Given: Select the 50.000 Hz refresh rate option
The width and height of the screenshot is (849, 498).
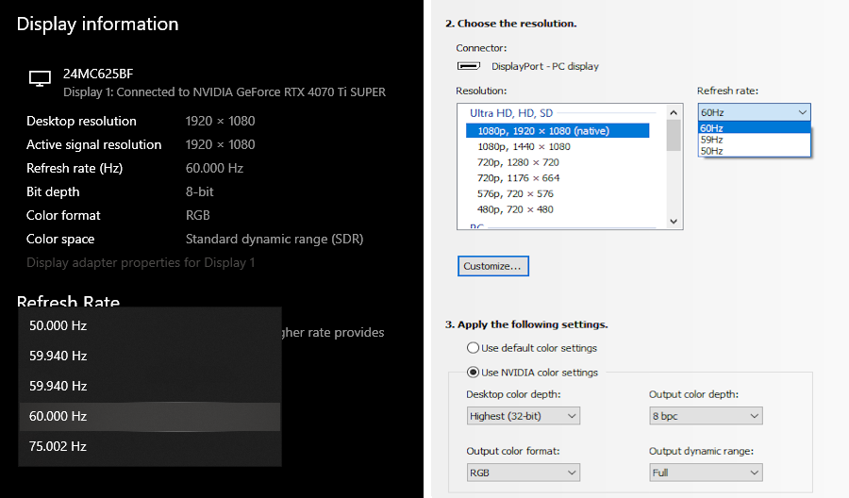Looking at the screenshot, I should [x=150, y=325].
